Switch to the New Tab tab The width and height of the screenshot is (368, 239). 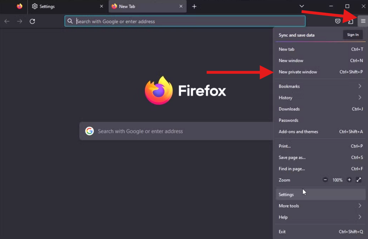point(147,6)
